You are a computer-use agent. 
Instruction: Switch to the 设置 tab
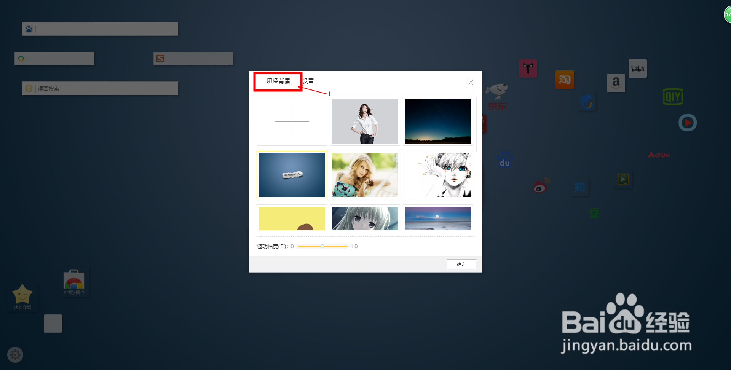coord(308,81)
